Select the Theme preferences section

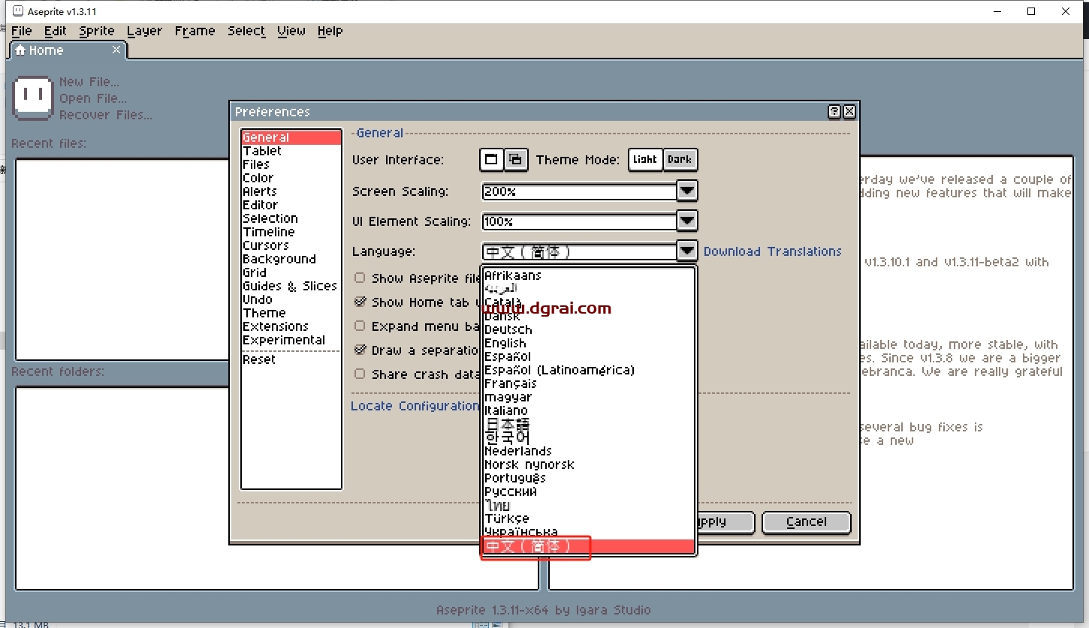pyautogui.click(x=291, y=313)
